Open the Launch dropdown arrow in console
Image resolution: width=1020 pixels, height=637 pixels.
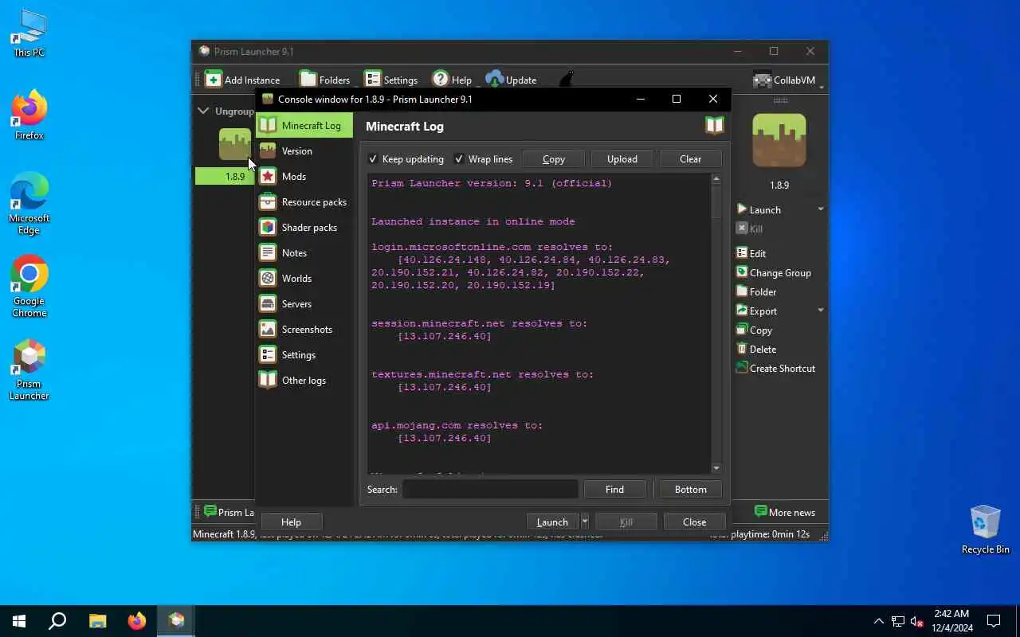coord(584,522)
